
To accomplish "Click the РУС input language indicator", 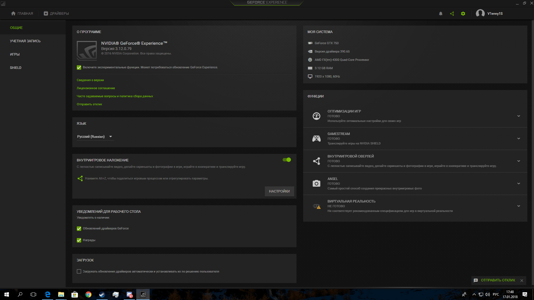I will coord(496,294).
